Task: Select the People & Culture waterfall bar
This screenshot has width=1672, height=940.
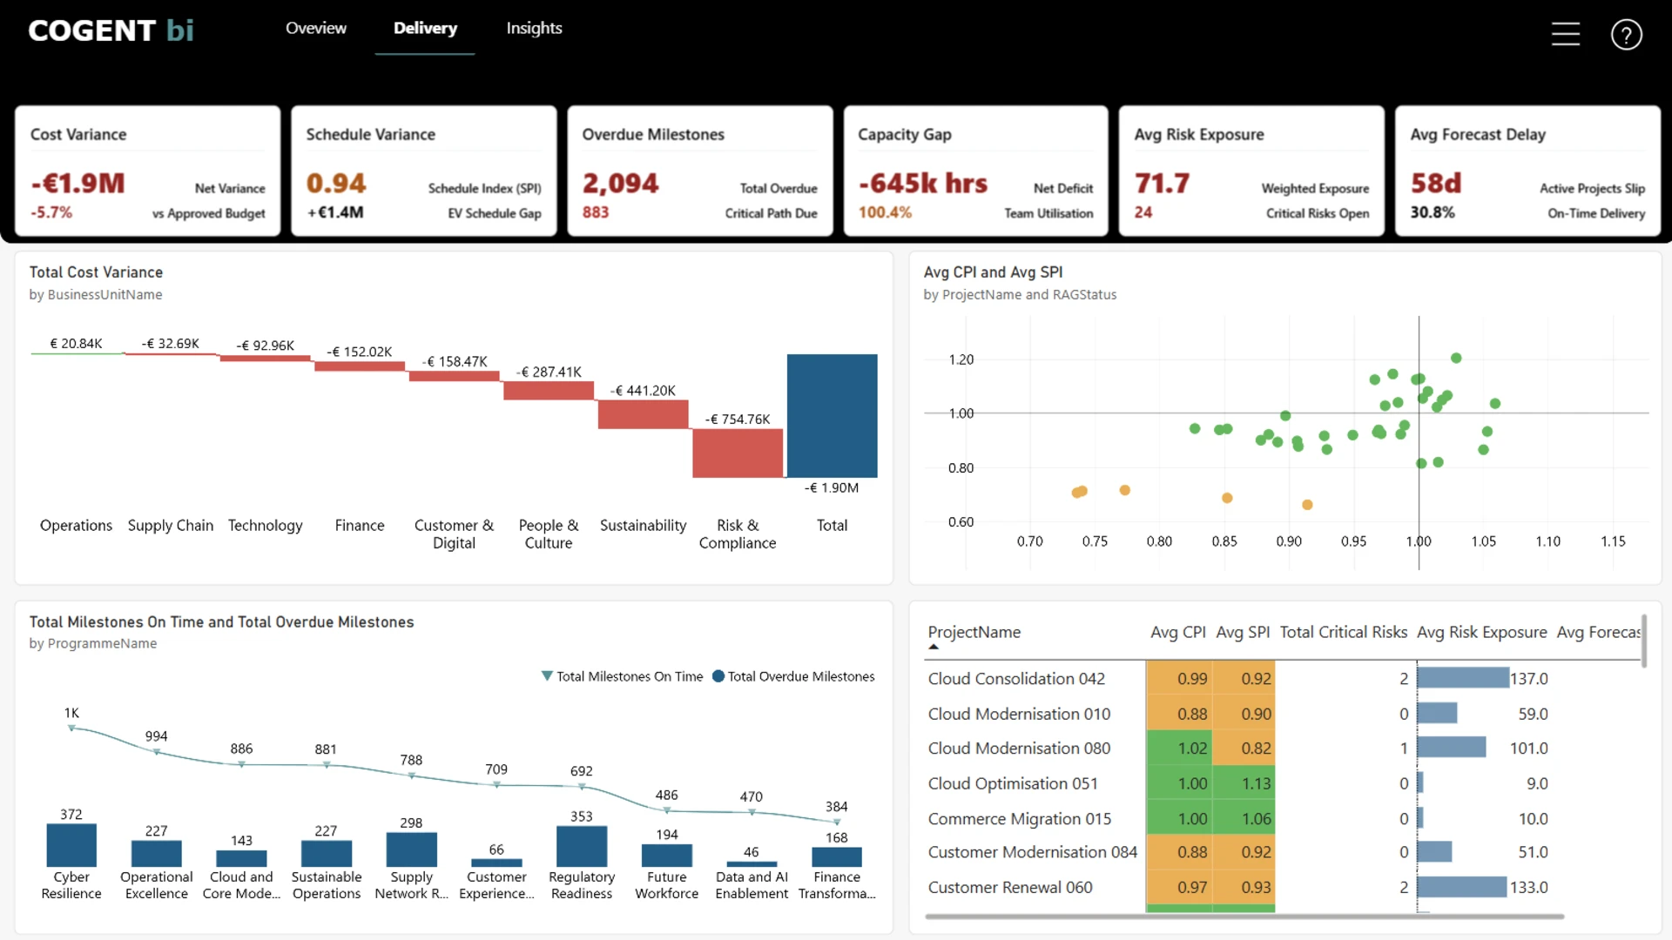Action: coord(549,391)
